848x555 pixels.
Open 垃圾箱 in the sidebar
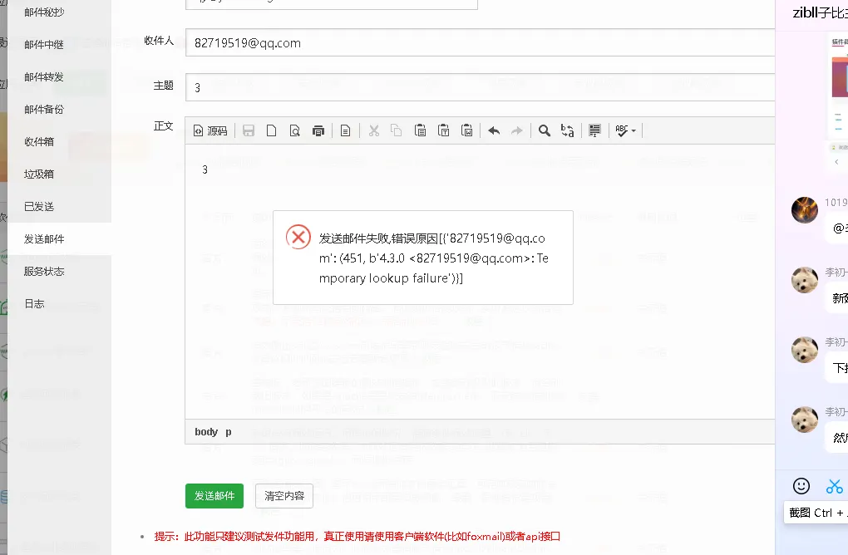point(39,174)
